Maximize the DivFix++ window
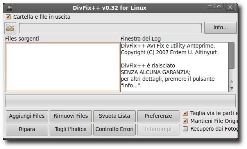The width and height of the screenshot is (247, 149). pyautogui.click(x=219, y=7)
